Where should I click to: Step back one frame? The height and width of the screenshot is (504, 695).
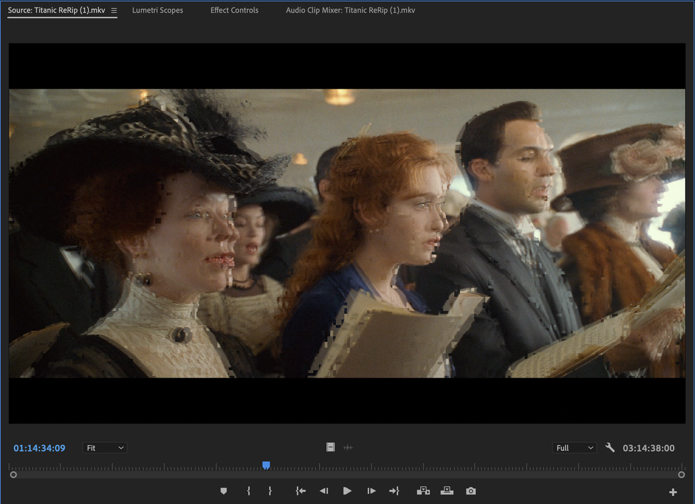pyautogui.click(x=324, y=491)
